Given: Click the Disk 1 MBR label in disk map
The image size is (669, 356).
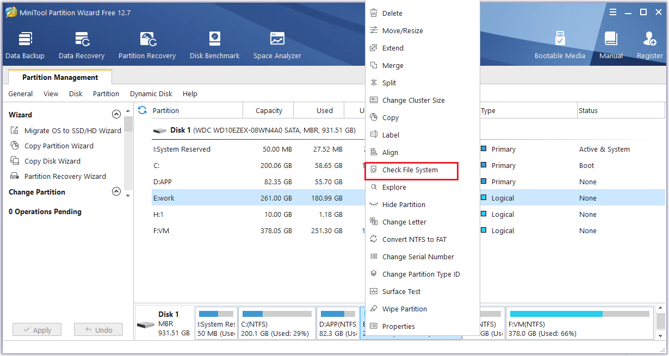Looking at the screenshot, I should click(x=164, y=323).
